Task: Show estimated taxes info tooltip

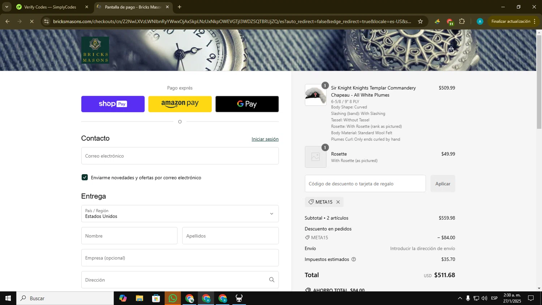Action: point(354,259)
